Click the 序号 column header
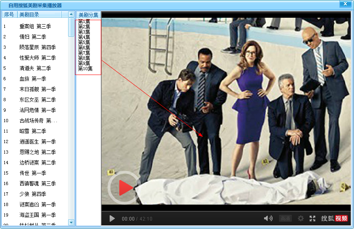The image size is (354, 229). tap(9, 15)
